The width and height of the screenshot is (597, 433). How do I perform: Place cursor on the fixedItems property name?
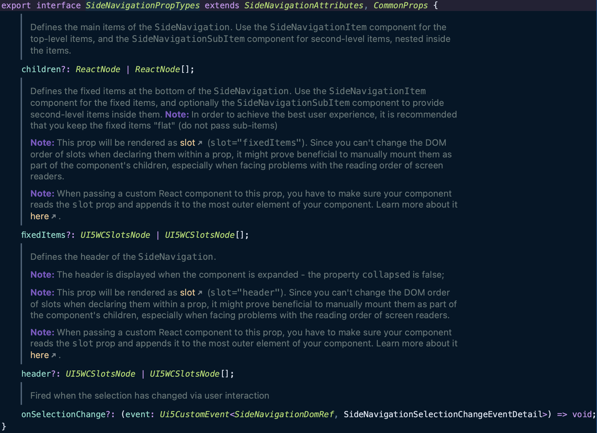click(x=43, y=235)
